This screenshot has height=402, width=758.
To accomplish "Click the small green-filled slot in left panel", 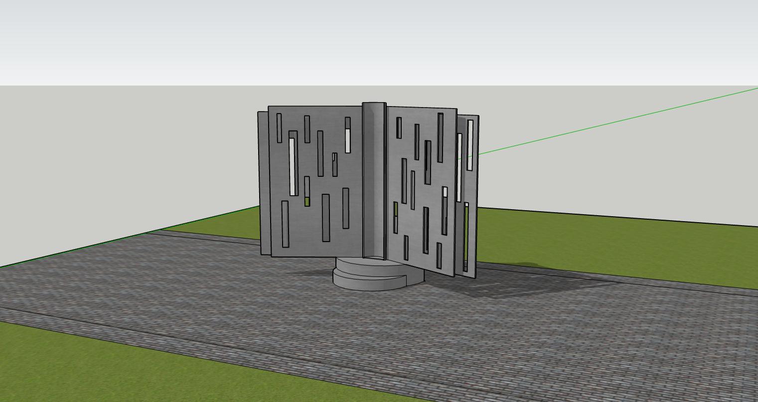I will [x=307, y=202].
